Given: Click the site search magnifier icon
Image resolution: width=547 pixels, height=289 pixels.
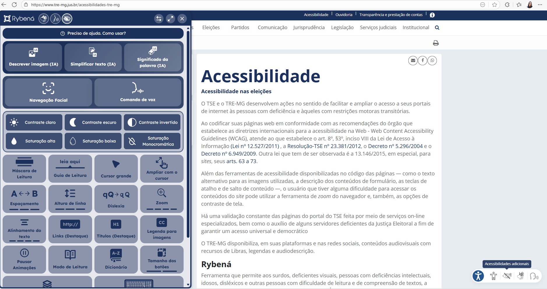Looking at the screenshot, I should [437, 28].
